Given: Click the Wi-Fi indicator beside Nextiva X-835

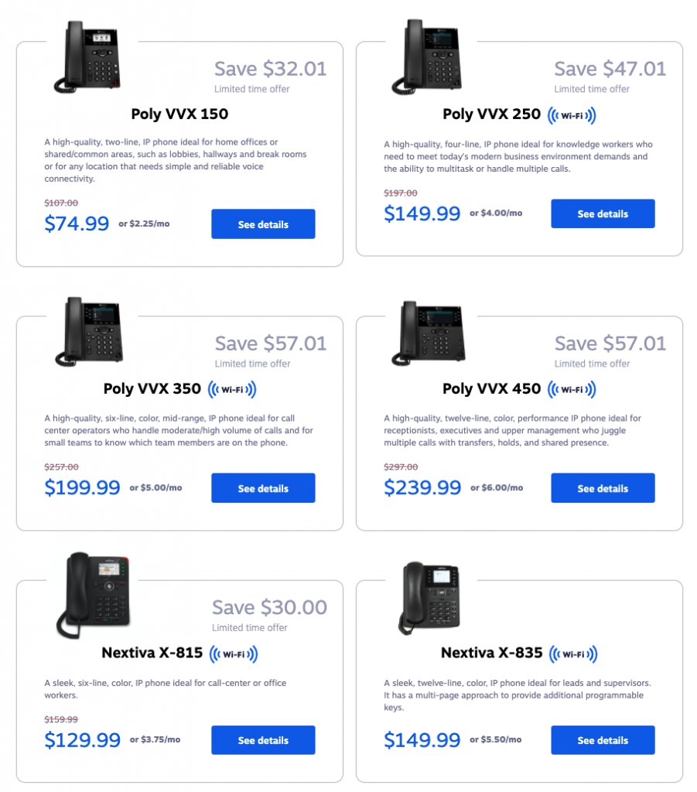Looking at the screenshot, I should (x=572, y=653).
